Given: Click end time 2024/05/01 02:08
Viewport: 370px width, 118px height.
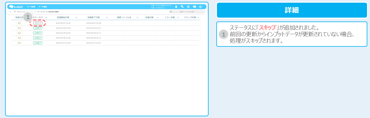Looking at the screenshot, I should coord(94,23).
